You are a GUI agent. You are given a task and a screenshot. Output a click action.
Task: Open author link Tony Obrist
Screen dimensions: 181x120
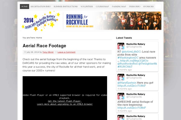48,52
